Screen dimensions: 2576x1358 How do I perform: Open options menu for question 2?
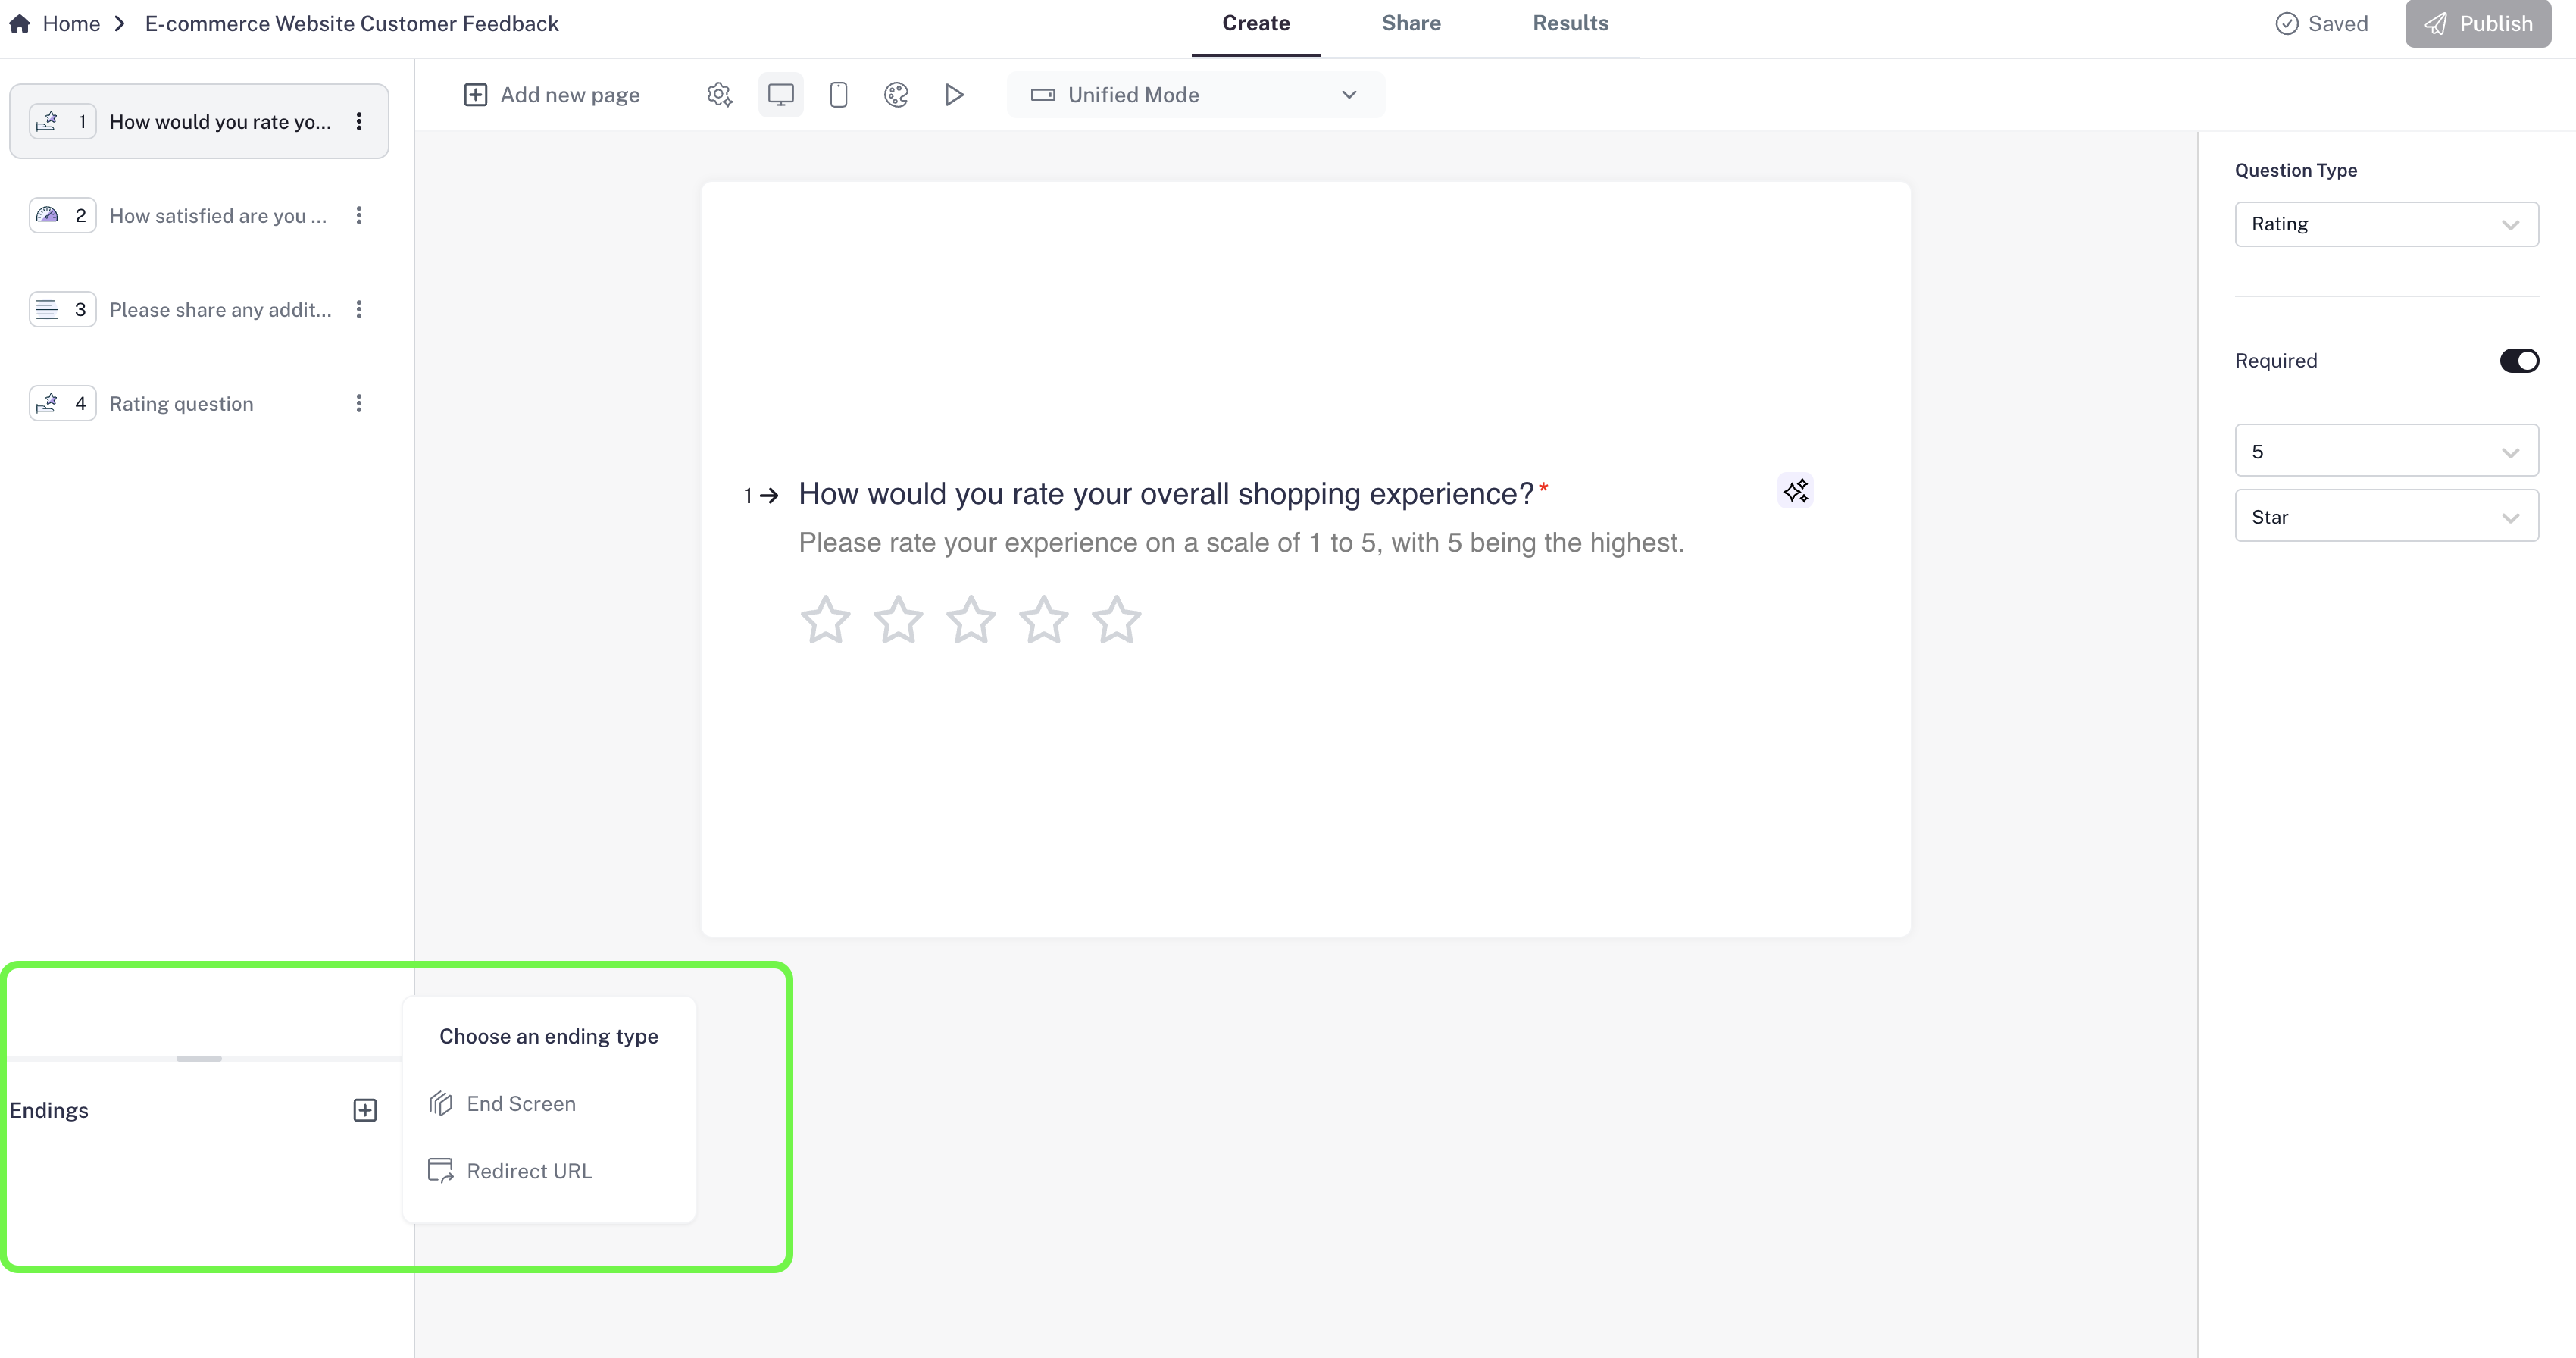pos(359,216)
